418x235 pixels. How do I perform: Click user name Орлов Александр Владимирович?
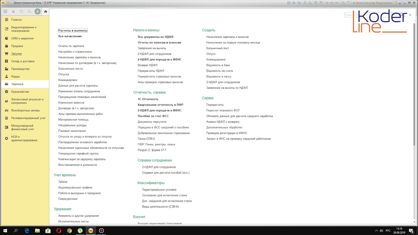coord(373,3)
